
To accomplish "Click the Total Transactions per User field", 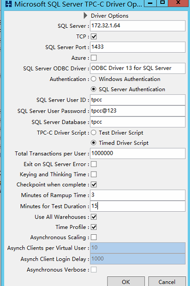I will [137, 153].
